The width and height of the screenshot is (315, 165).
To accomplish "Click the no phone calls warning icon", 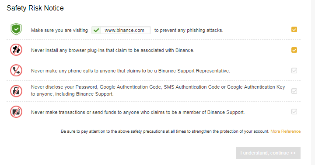I will point(16,70).
